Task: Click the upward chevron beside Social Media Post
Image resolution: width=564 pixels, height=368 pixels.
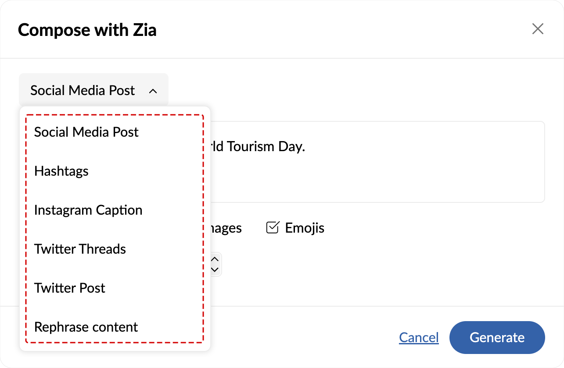Action: click(153, 91)
